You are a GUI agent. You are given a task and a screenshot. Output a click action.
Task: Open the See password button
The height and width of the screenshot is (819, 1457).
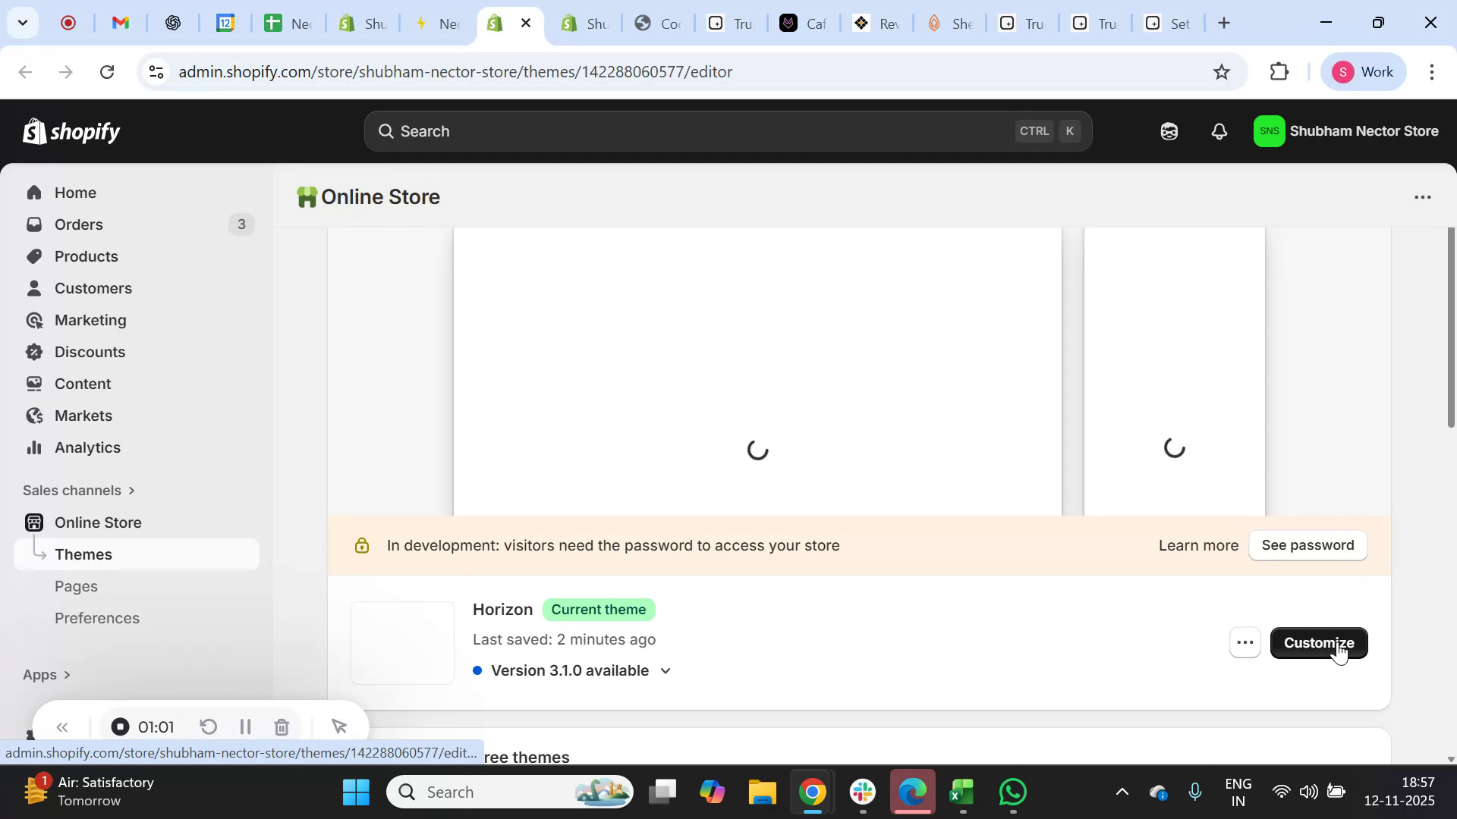(1308, 545)
